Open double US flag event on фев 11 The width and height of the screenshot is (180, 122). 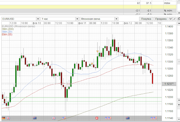tap(108, 118)
